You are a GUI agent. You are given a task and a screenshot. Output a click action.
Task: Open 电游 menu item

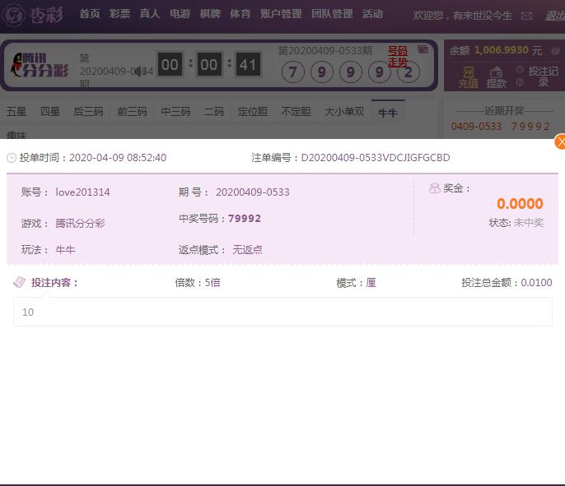tap(180, 14)
